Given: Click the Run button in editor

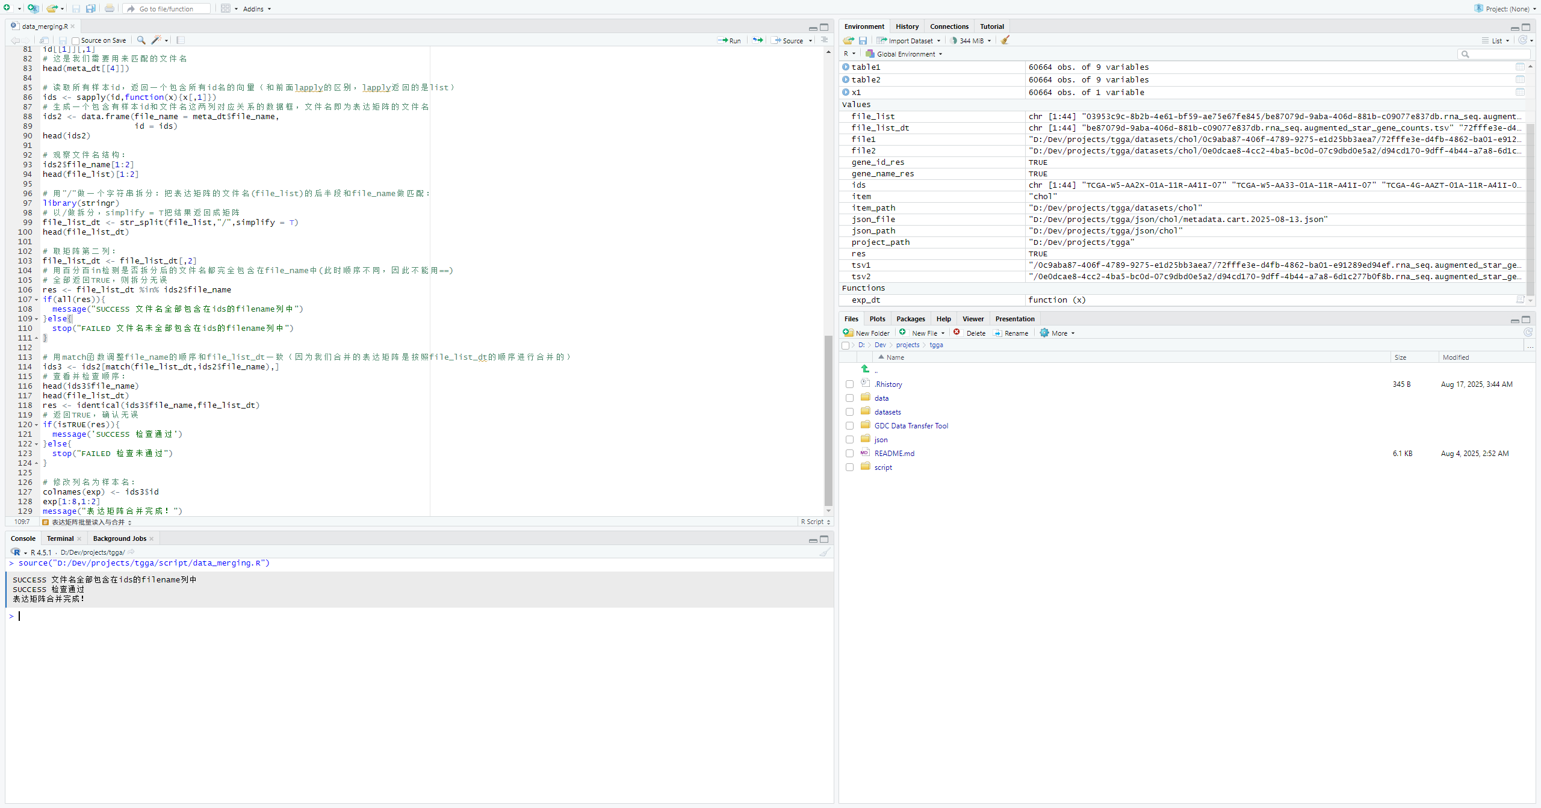Looking at the screenshot, I should [x=730, y=40].
